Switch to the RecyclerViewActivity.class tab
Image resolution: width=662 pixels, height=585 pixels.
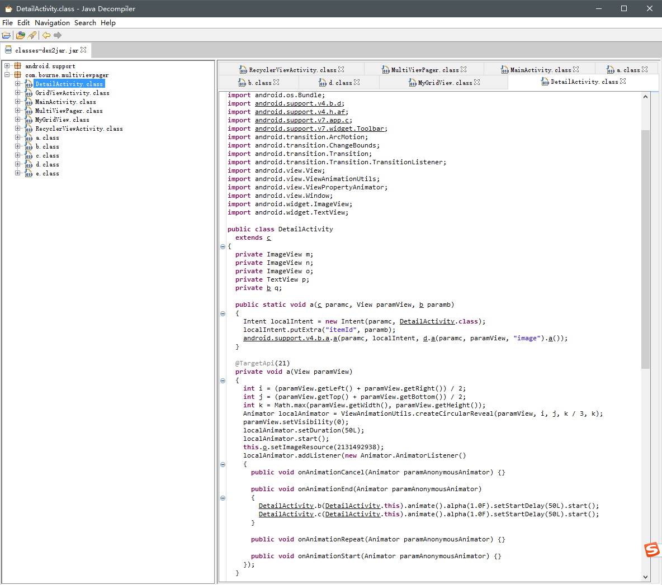[292, 70]
